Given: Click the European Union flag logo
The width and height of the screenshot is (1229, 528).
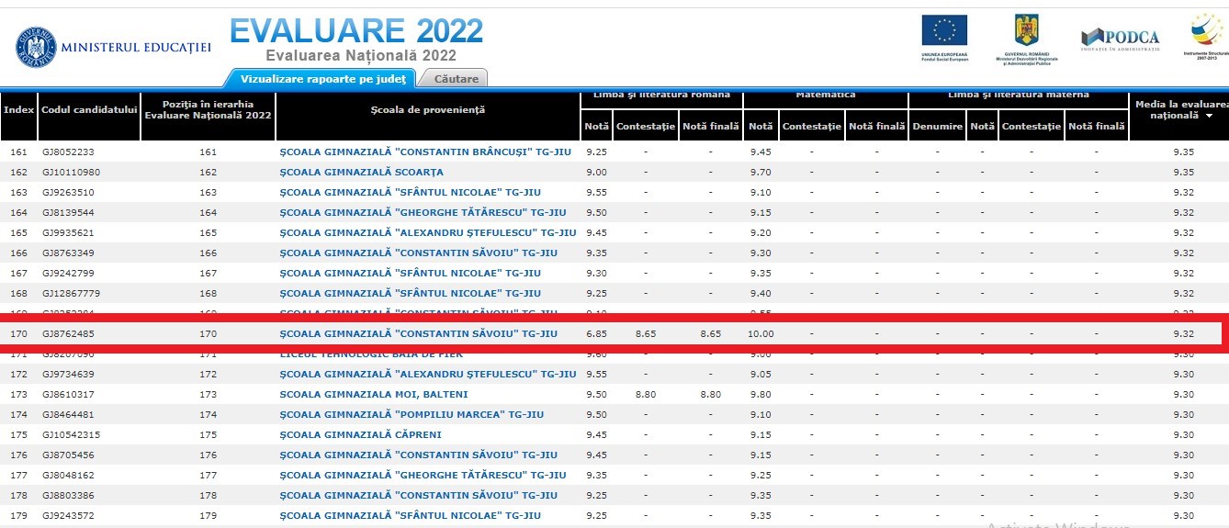Looking at the screenshot, I should pyautogui.click(x=944, y=31).
